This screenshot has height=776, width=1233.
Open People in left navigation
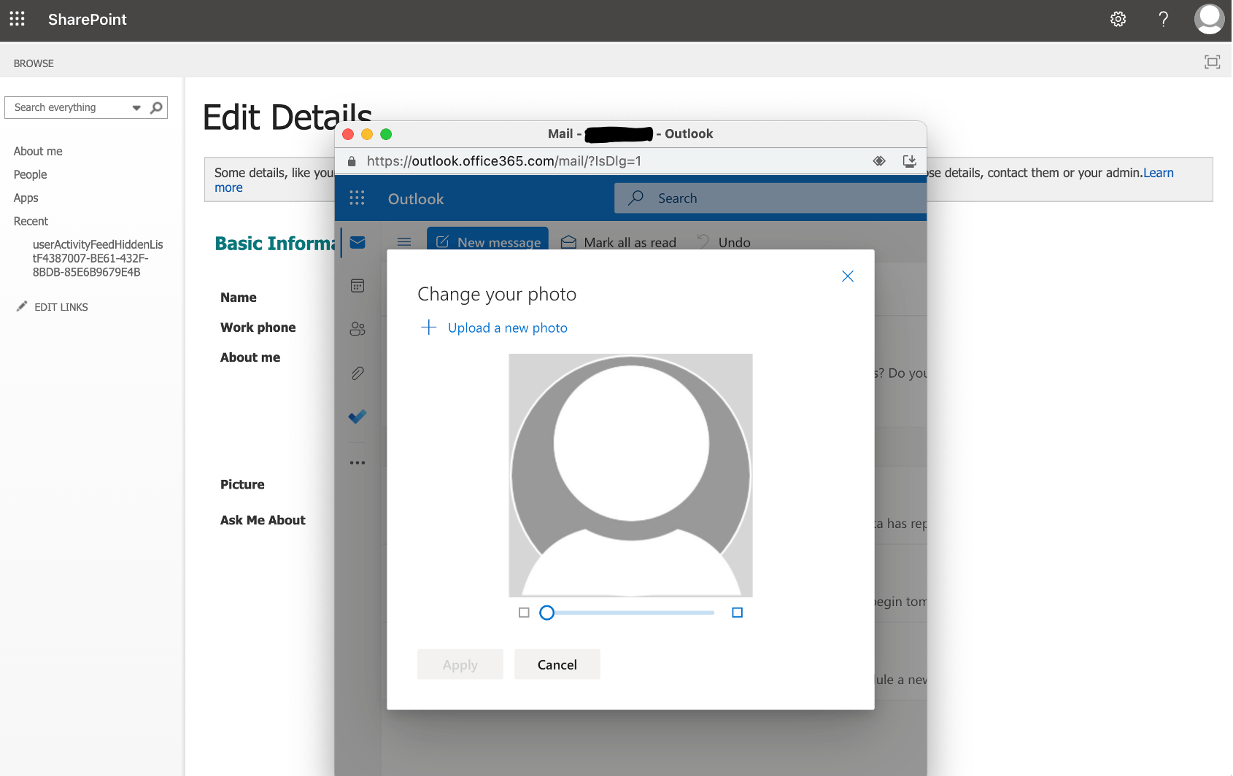30,174
